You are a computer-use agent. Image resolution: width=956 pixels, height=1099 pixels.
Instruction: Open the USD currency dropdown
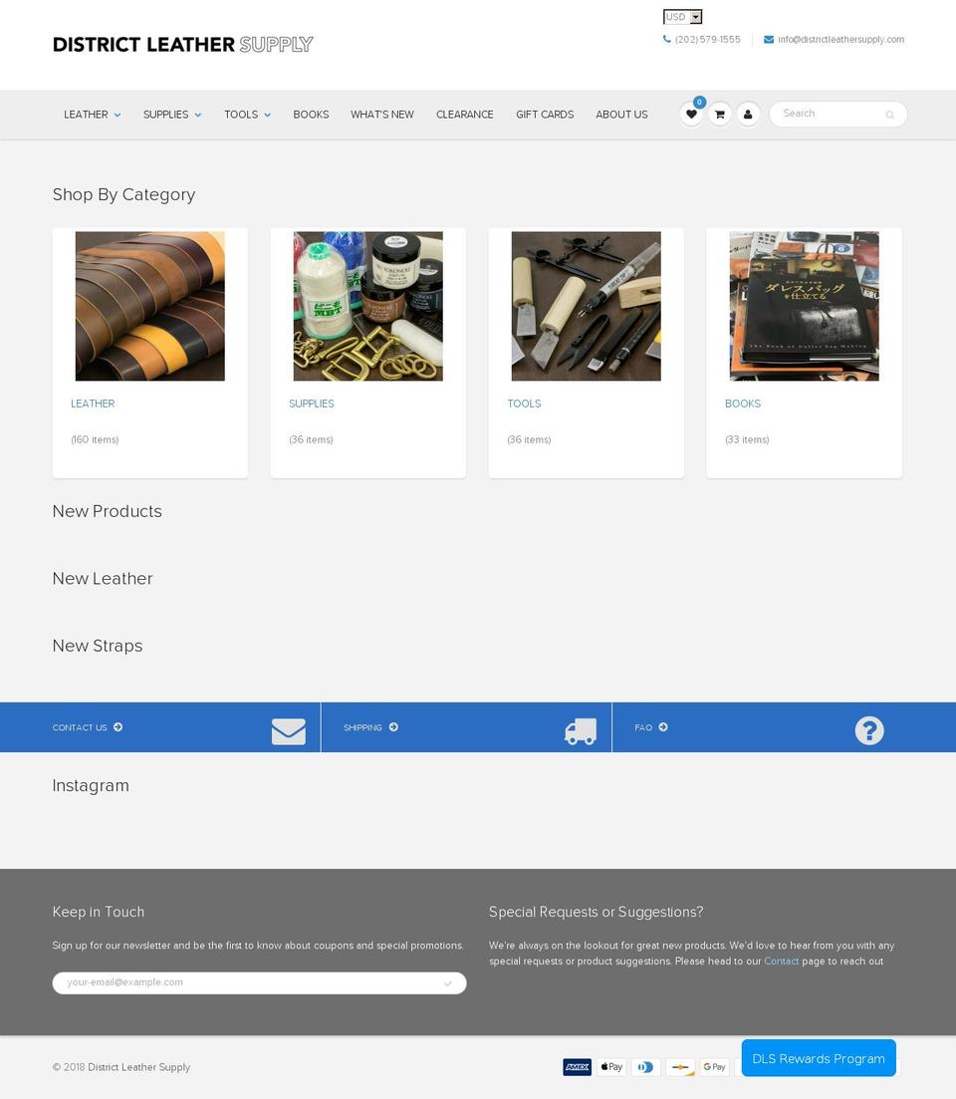point(682,17)
